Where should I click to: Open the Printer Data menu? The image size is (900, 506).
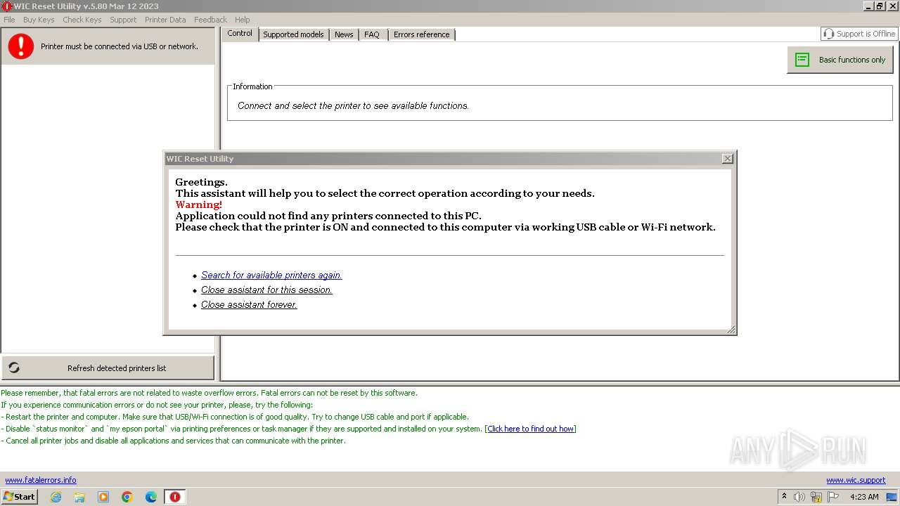[x=165, y=20]
